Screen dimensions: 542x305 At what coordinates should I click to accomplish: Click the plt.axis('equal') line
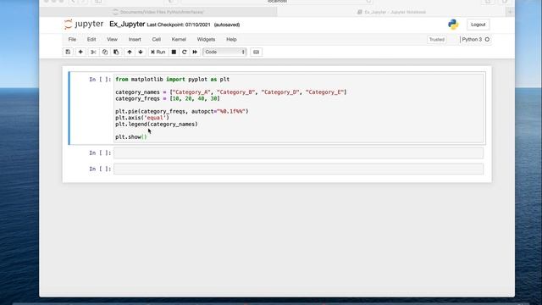[x=142, y=118]
